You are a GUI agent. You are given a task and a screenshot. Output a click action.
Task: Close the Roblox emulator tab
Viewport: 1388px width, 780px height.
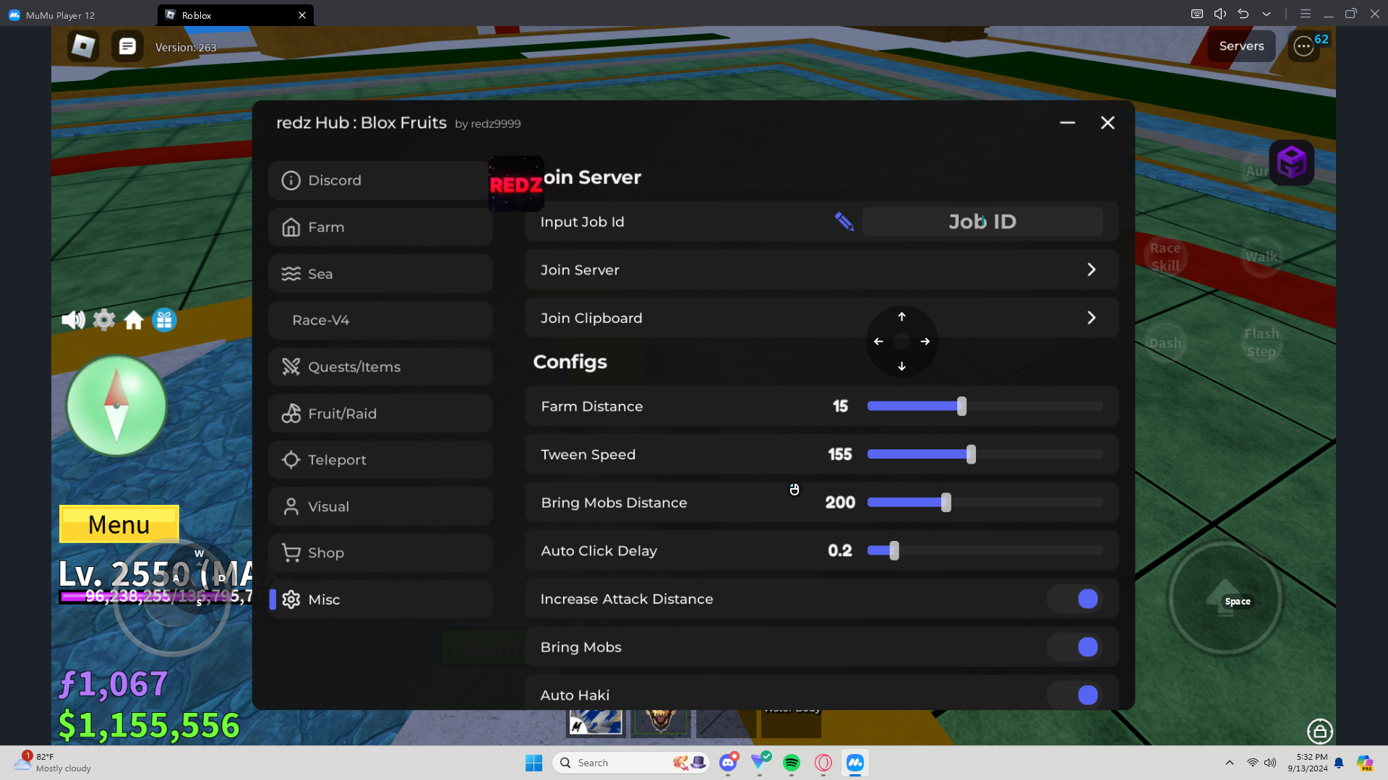click(x=302, y=14)
